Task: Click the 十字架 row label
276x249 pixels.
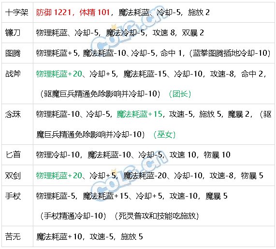Action: click(x=16, y=13)
